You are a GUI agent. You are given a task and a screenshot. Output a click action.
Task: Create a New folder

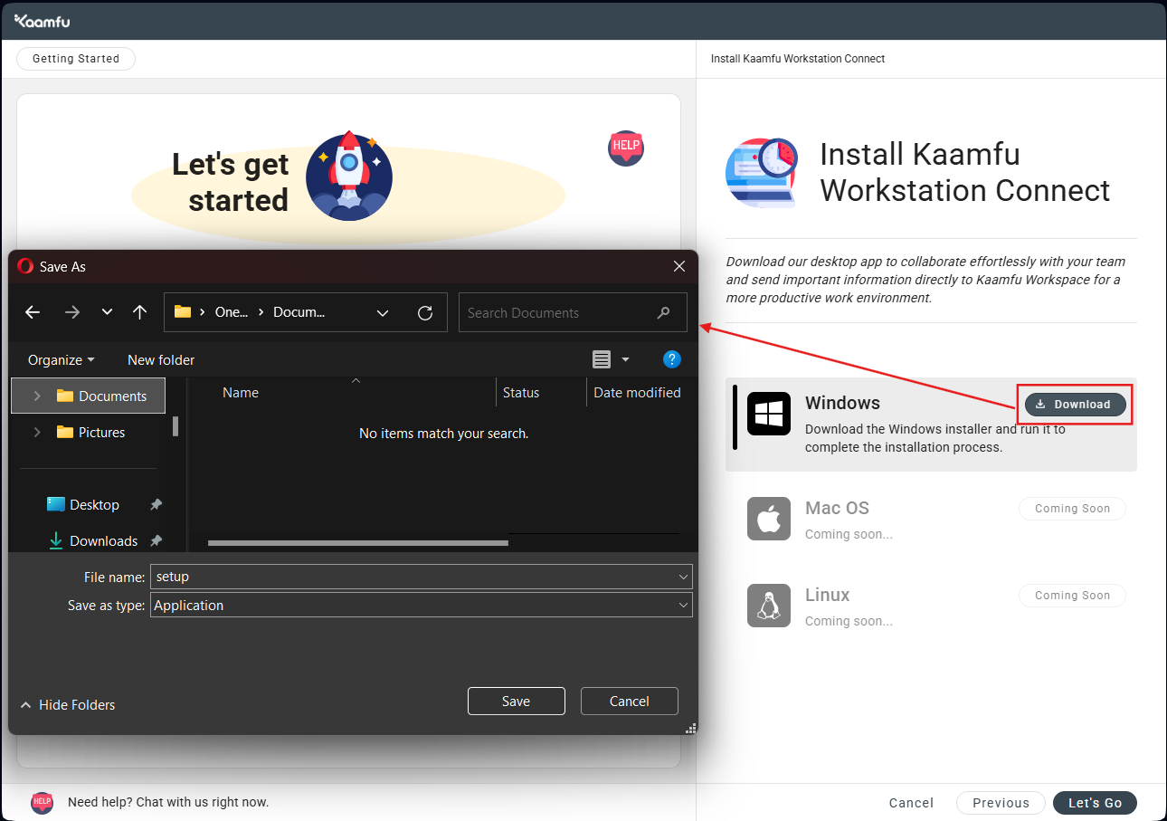pos(161,359)
